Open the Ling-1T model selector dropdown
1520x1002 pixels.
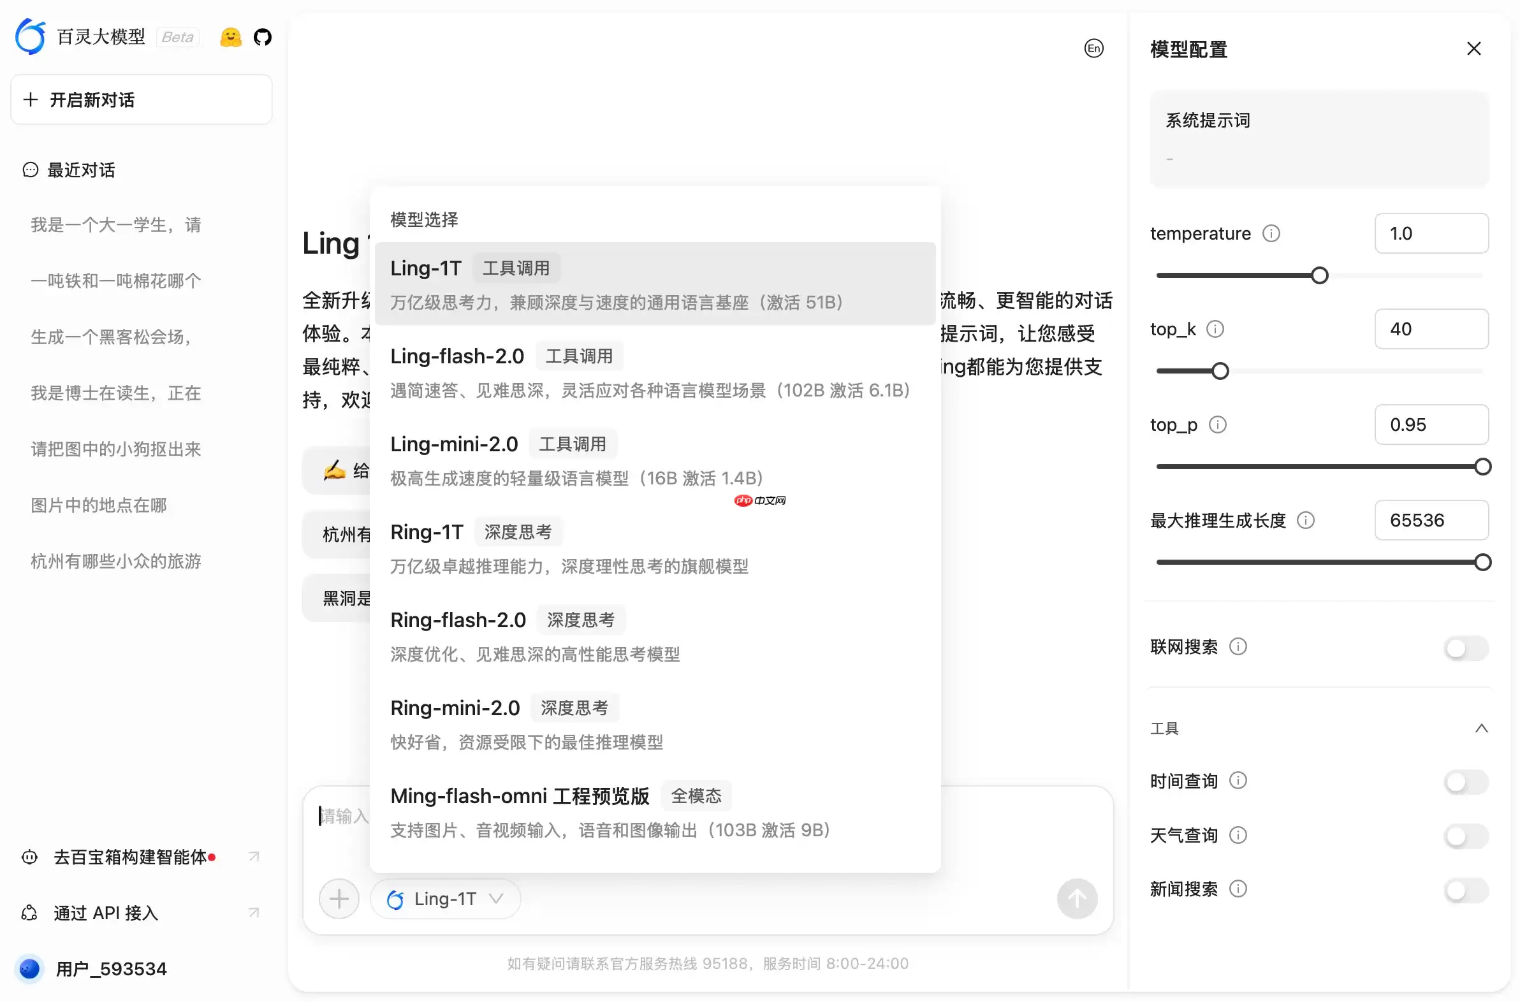(x=445, y=899)
